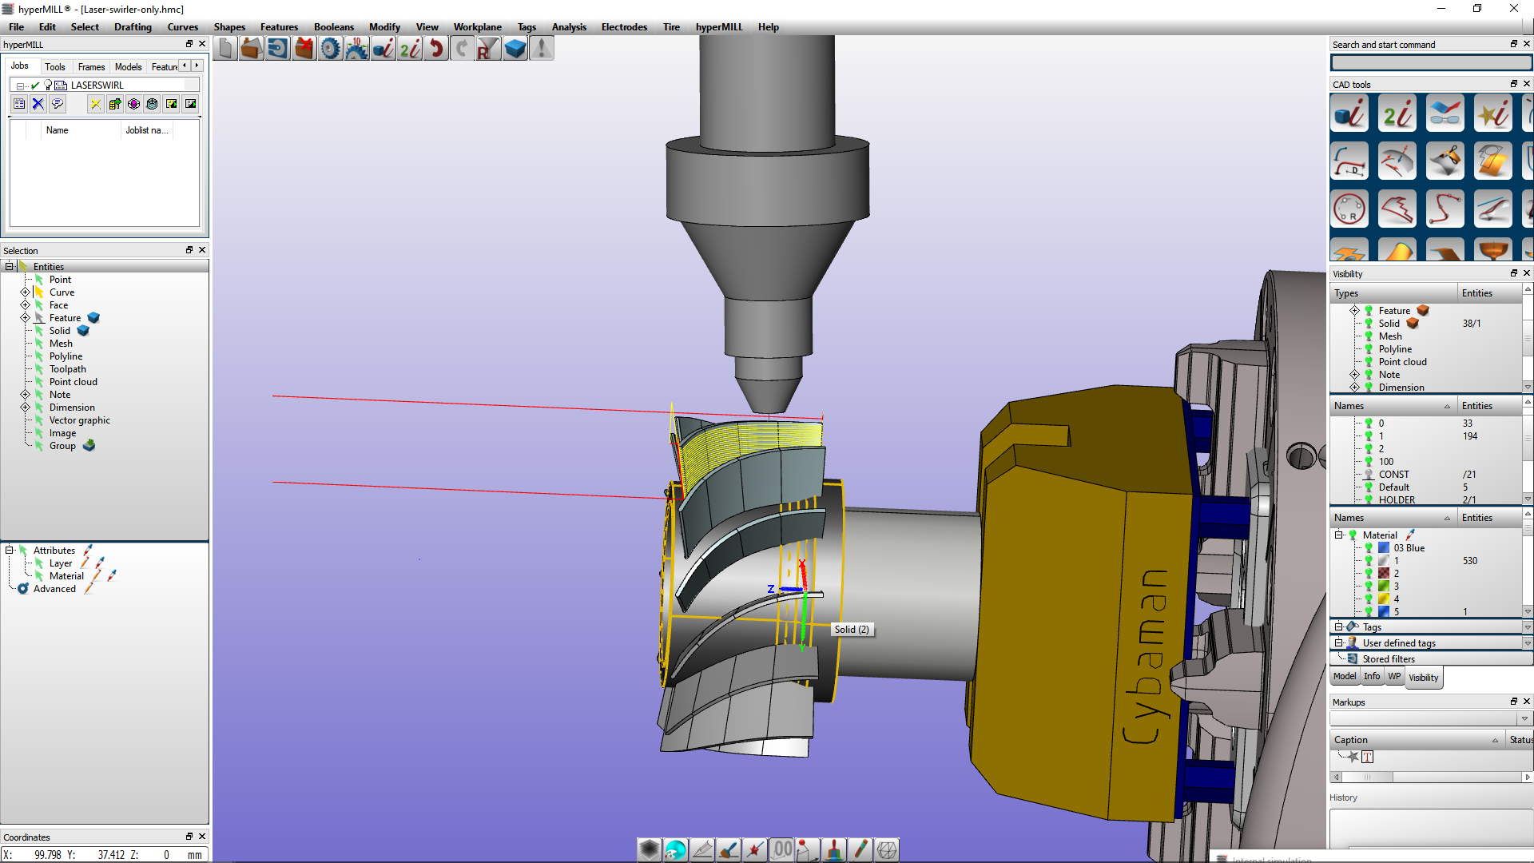The height and width of the screenshot is (863, 1534).
Task: Click the 03 Blue material color swatch
Action: (x=1384, y=548)
